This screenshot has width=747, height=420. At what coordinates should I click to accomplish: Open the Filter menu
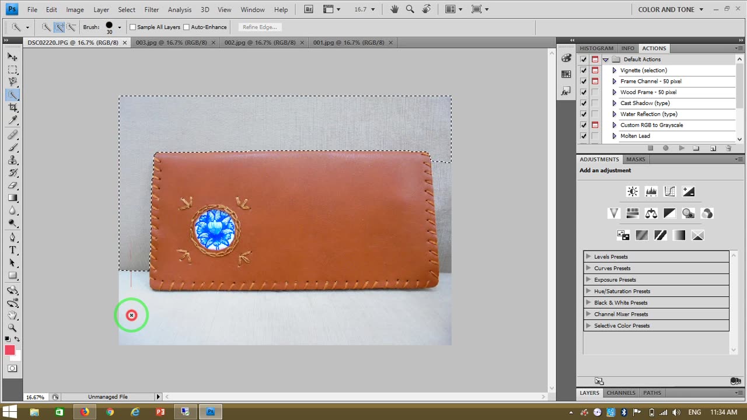click(x=152, y=9)
